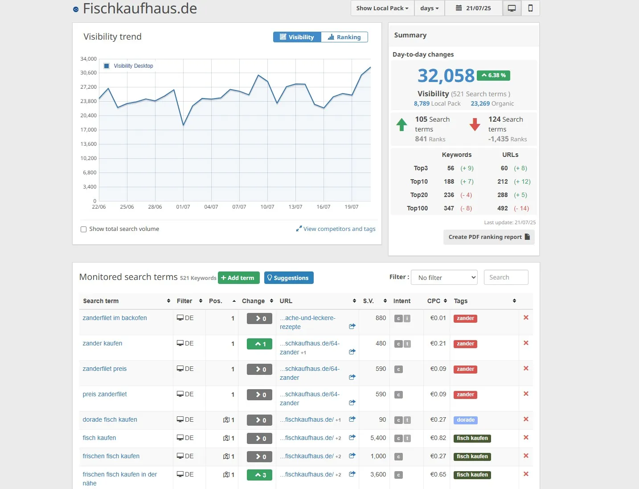The width and height of the screenshot is (639, 489).
Task: Open external URL for zanderfilet im backofen
Action: point(352,326)
